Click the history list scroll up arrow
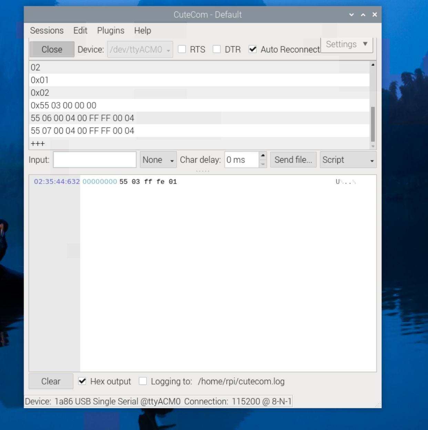Viewport: 428px width, 430px height. point(373,65)
